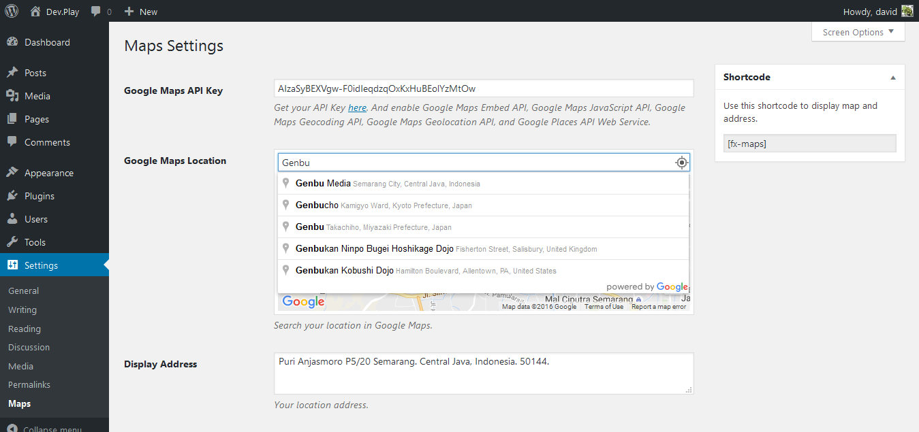
Task: Click pin icon beside Genbu Media suggestion
Action: coord(286,183)
